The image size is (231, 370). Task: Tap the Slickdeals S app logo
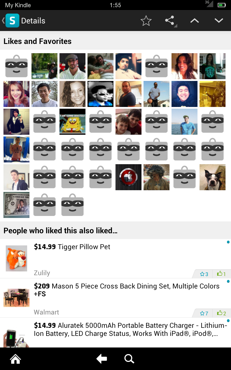pyautogui.click(x=12, y=21)
